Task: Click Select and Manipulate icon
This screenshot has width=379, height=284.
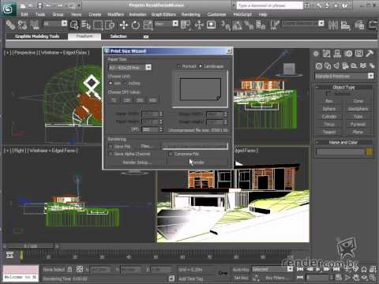Action: coord(199,25)
